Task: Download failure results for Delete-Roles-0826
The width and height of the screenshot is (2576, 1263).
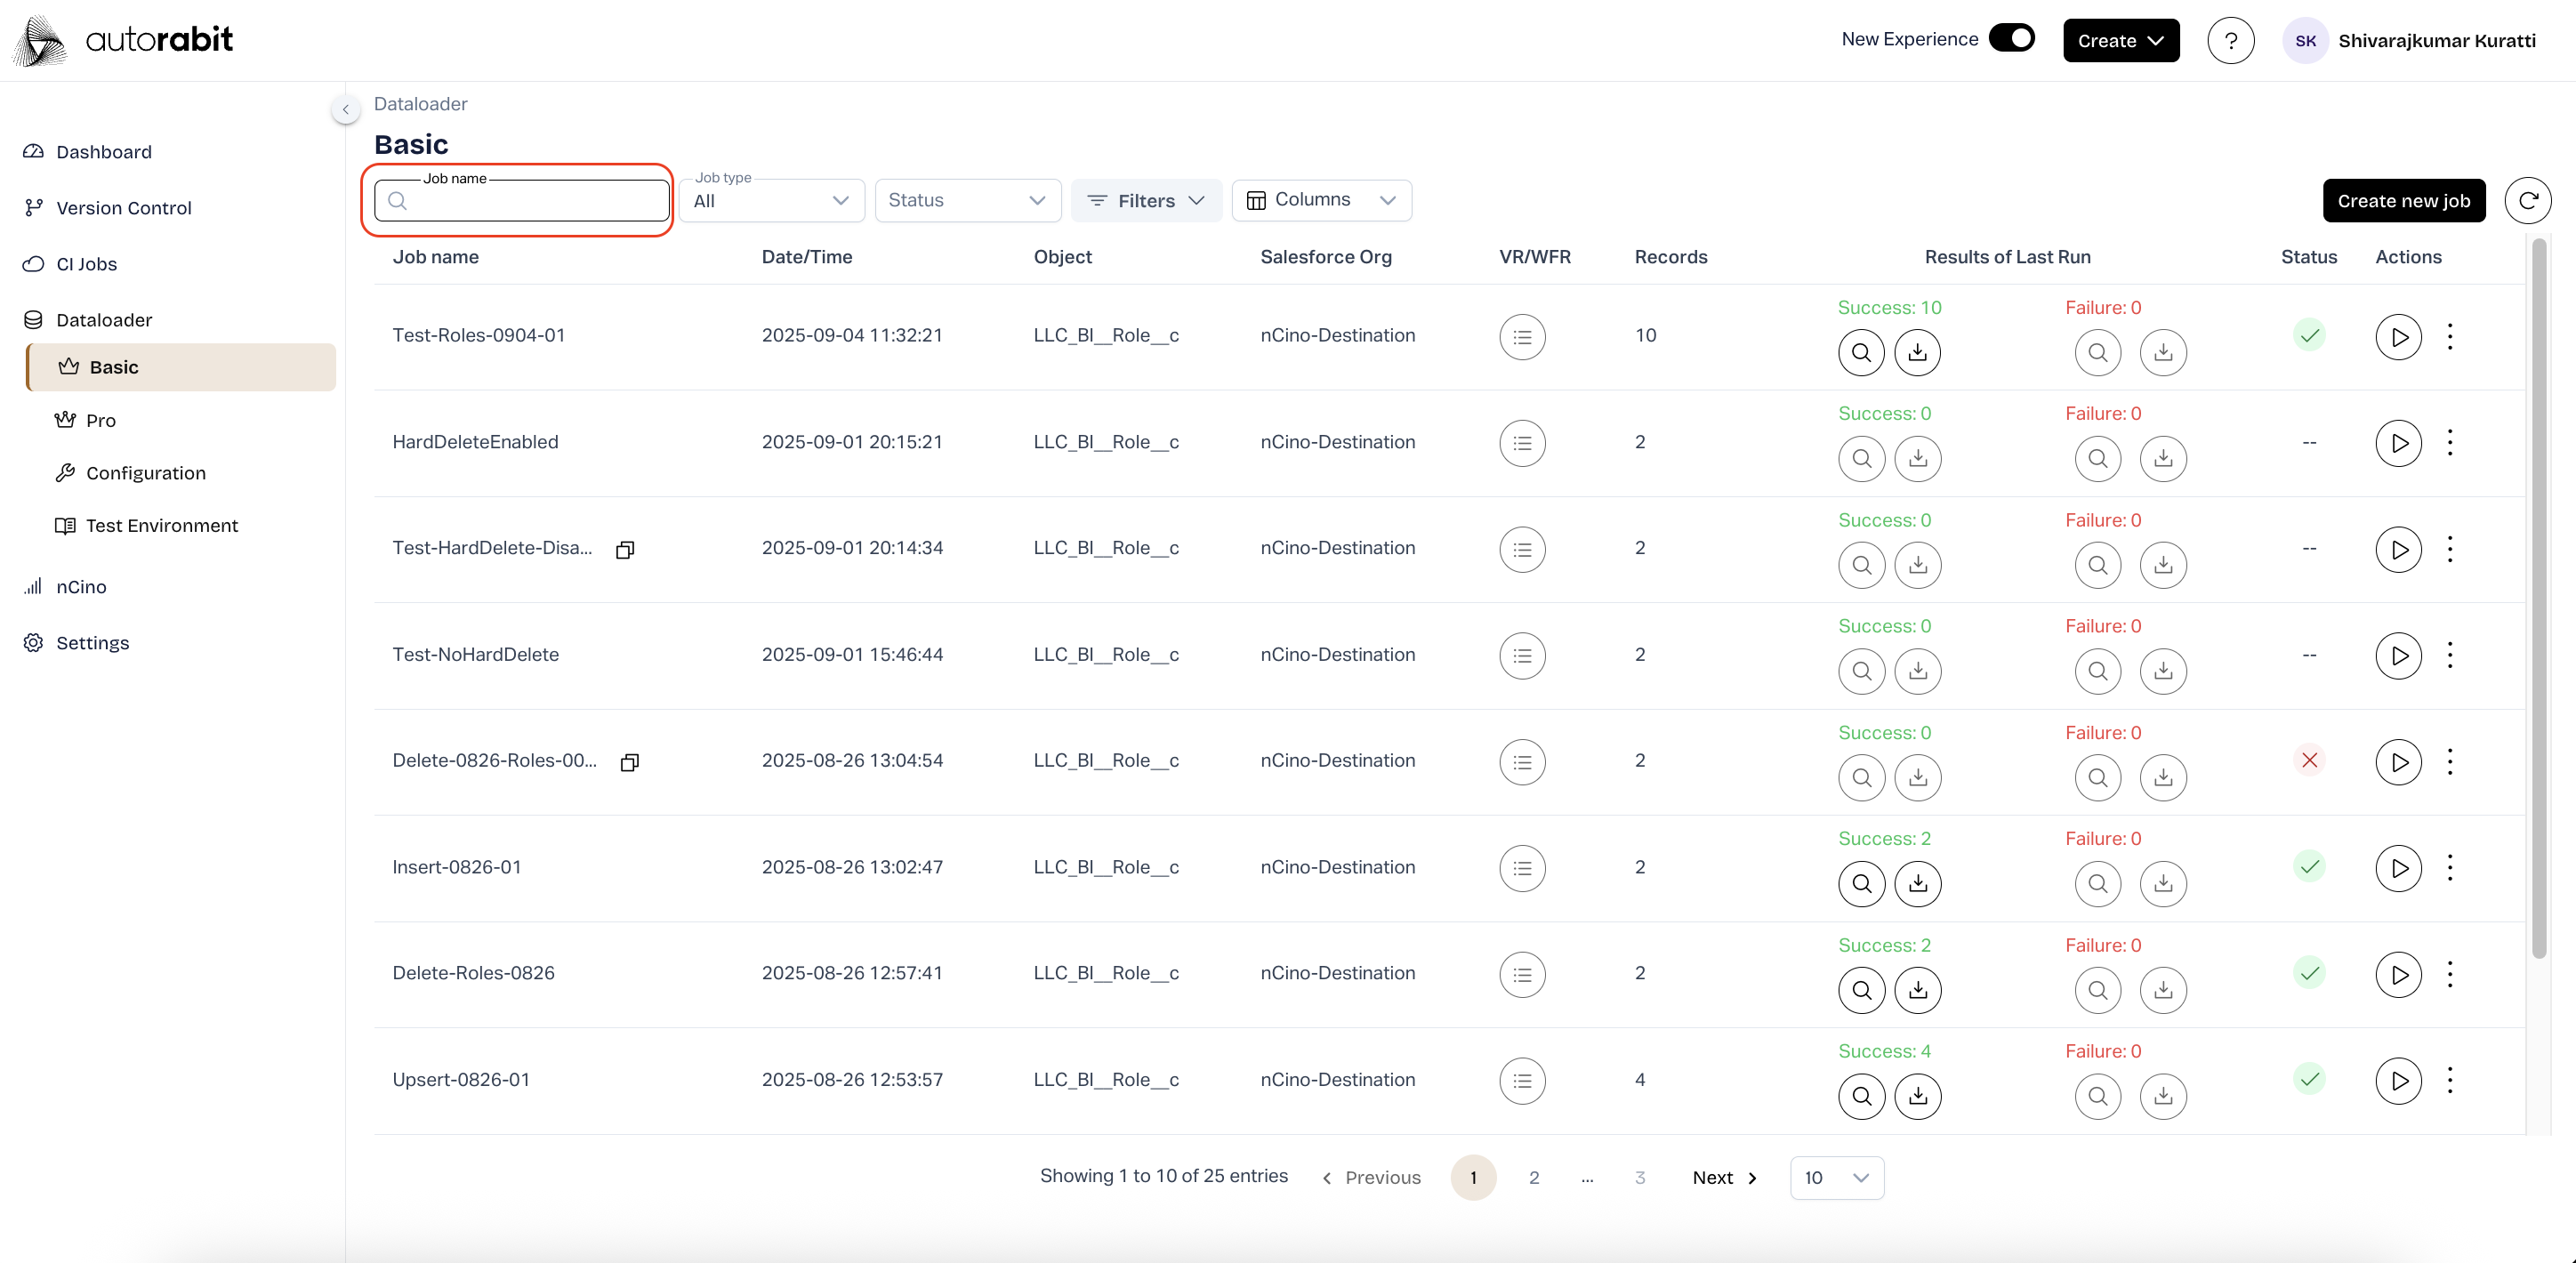Action: pyautogui.click(x=2162, y=991)
